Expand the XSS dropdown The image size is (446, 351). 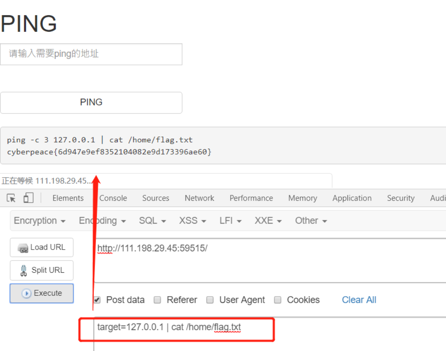(x=193, y=221)
